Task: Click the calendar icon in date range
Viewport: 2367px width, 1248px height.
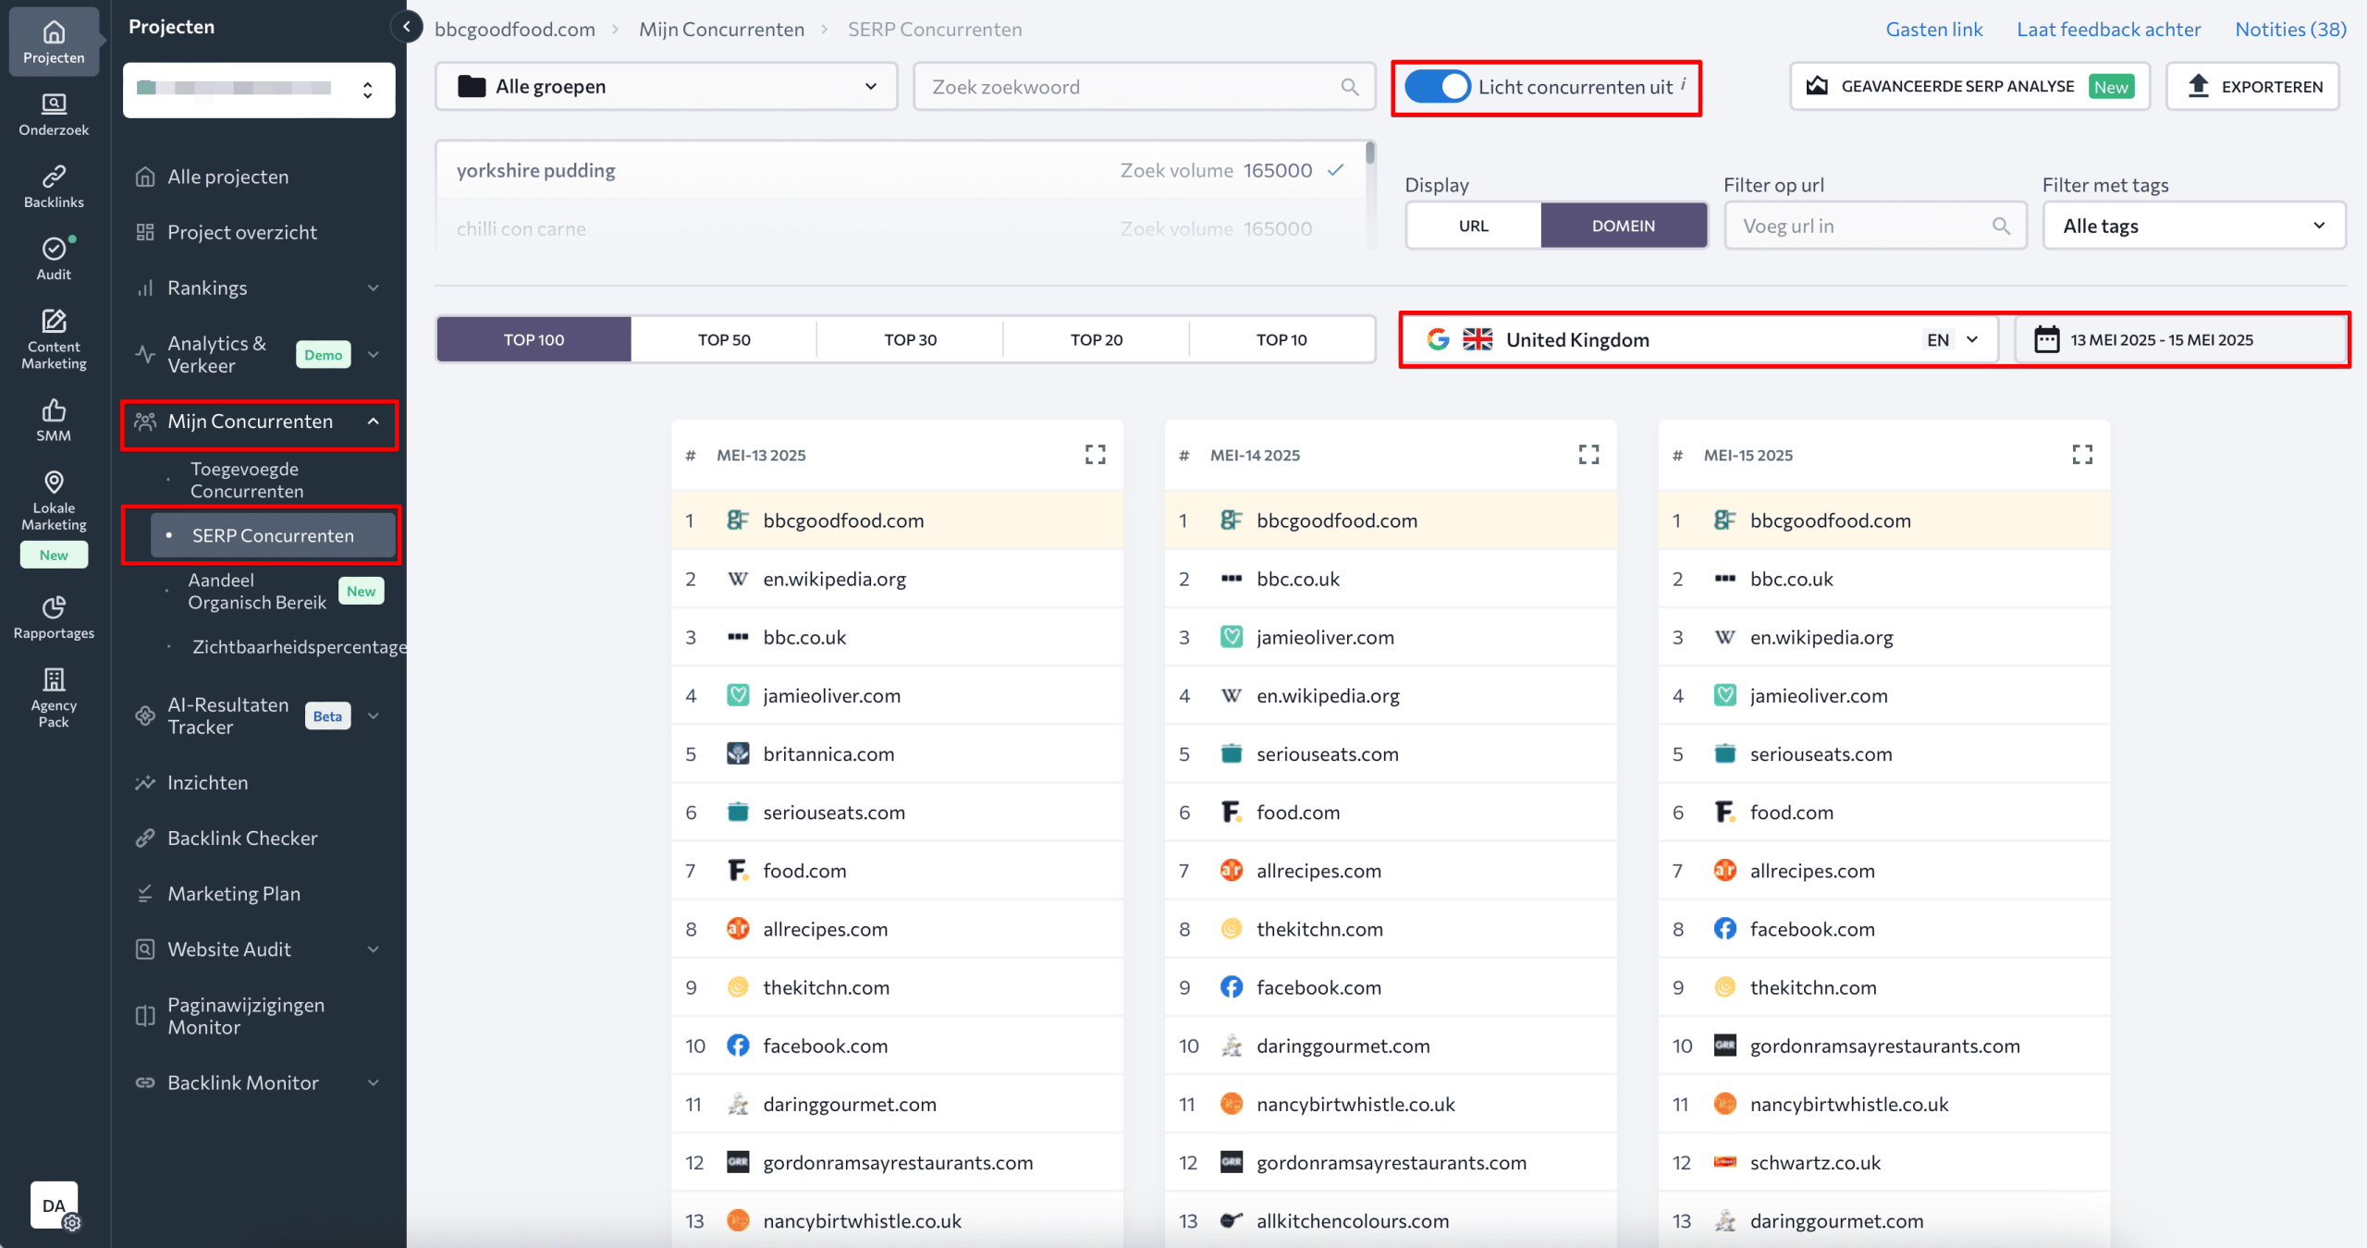Action: point(2046,339)
